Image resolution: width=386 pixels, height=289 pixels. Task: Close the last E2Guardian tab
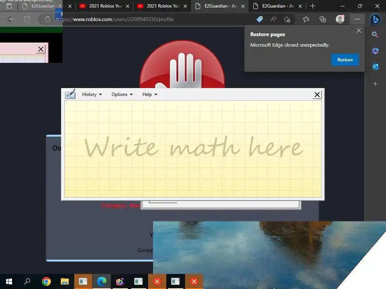300,6
